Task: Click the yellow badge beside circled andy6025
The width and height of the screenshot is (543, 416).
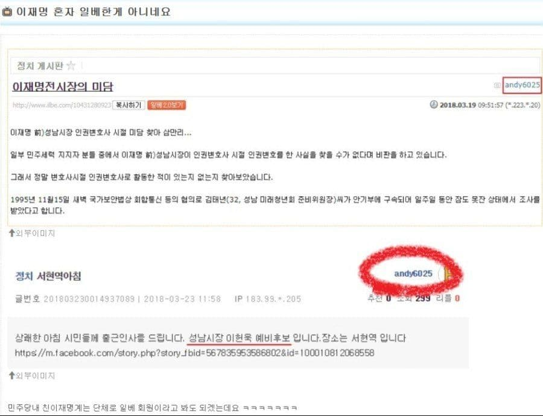Action: click(446, 275)
